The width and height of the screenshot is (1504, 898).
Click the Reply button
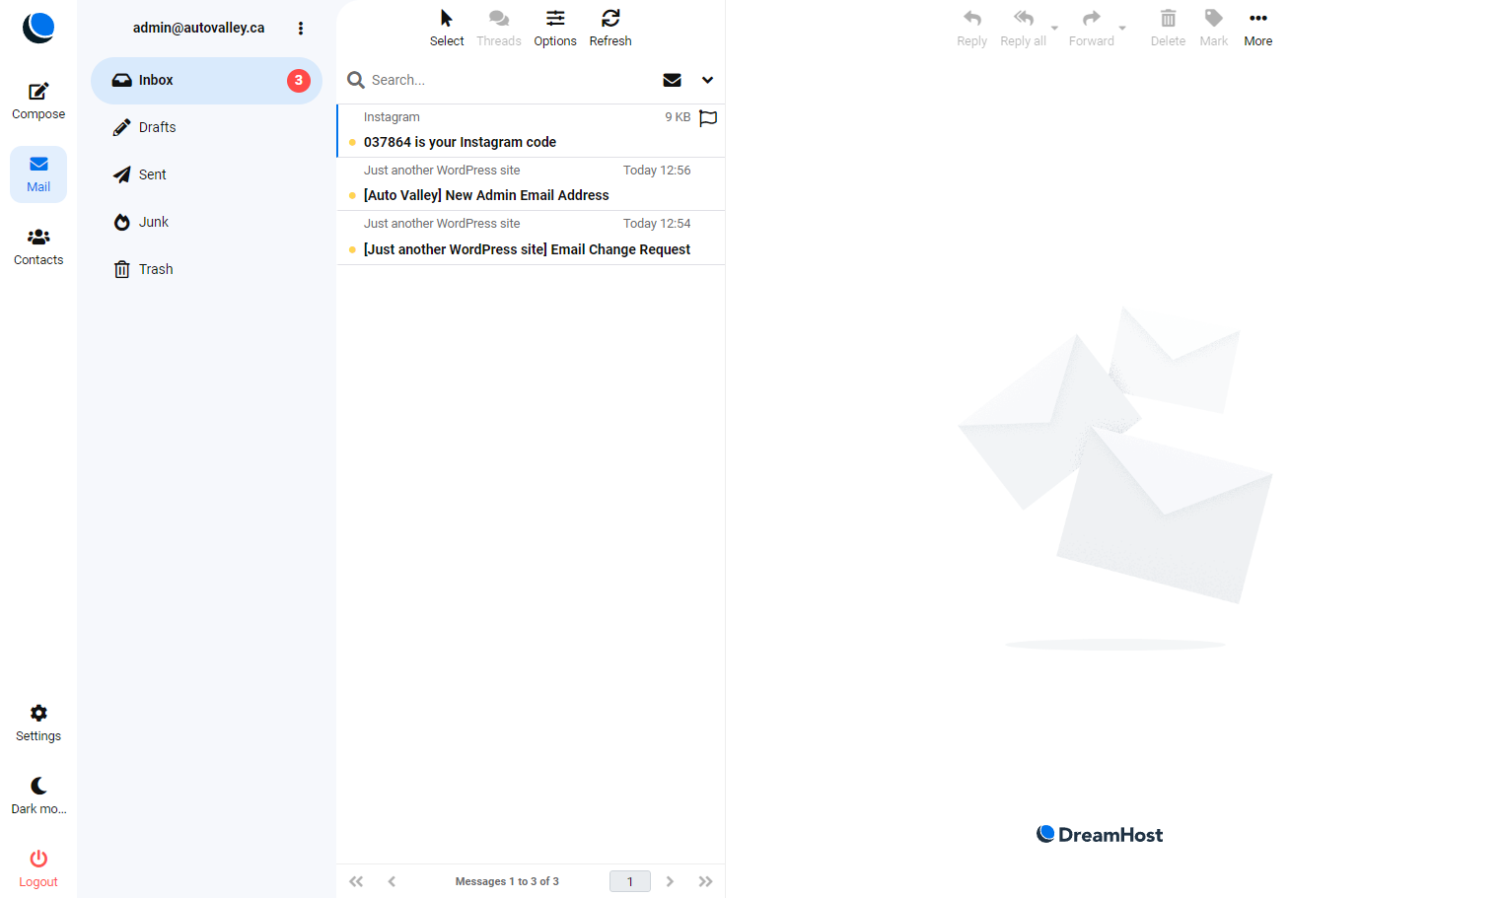pos(972,29)
